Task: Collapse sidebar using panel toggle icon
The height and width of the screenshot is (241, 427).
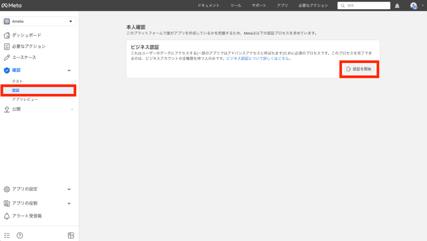Action: [71, 235]
